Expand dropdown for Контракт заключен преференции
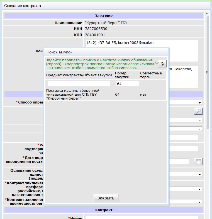 click(x=199, y=189)
